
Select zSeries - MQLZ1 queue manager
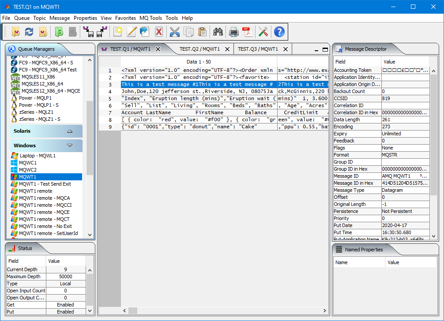tap(36, 112)
